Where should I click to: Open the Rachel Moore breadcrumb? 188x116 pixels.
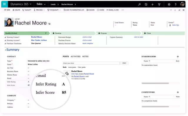point(67,4)
